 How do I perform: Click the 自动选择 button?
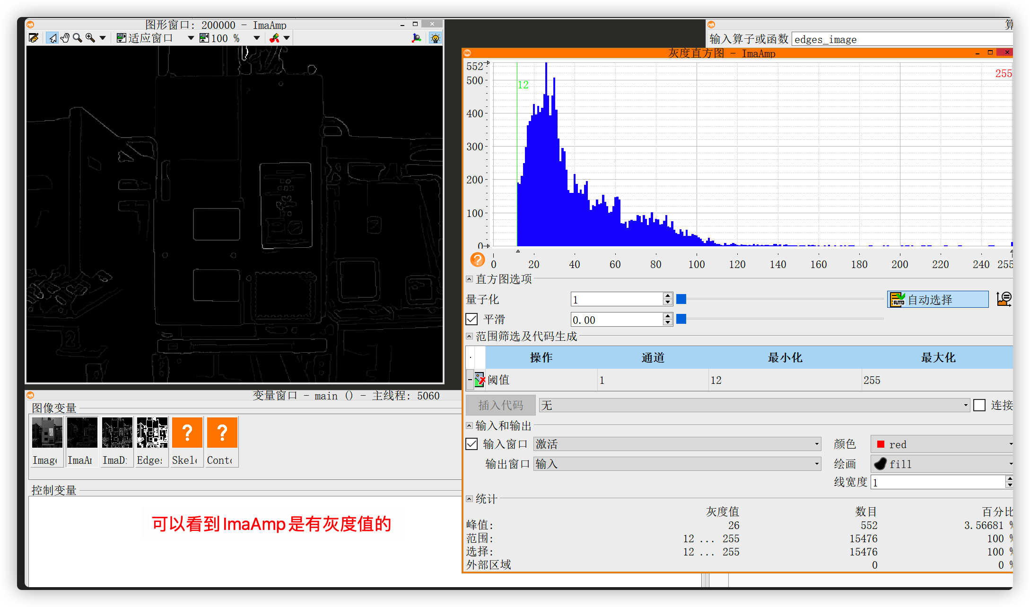(938, 299)
